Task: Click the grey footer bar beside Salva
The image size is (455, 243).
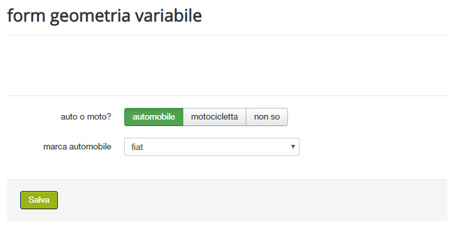Action: click(x=252, y=200)
